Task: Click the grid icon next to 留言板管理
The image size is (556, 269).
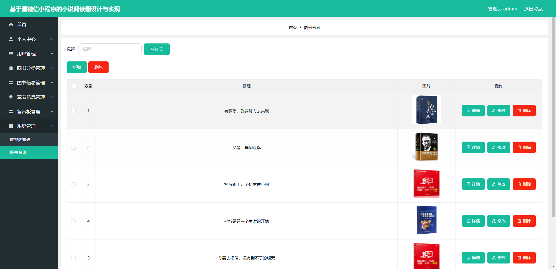Action: [x=11, y=111]
